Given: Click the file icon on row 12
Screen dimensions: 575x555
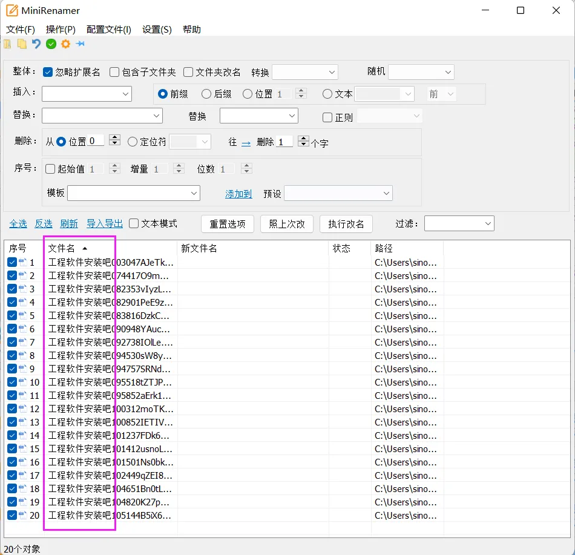Looking at the screenshot, I should tap(23, 409).
